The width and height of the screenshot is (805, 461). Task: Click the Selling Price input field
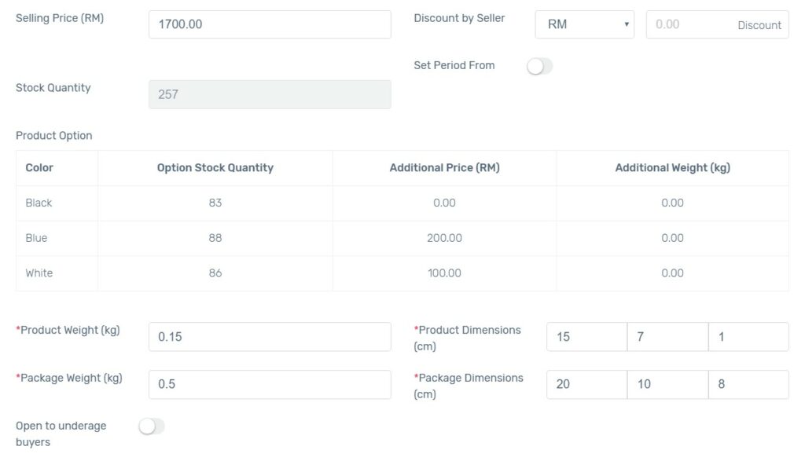(x=270, y=24)
